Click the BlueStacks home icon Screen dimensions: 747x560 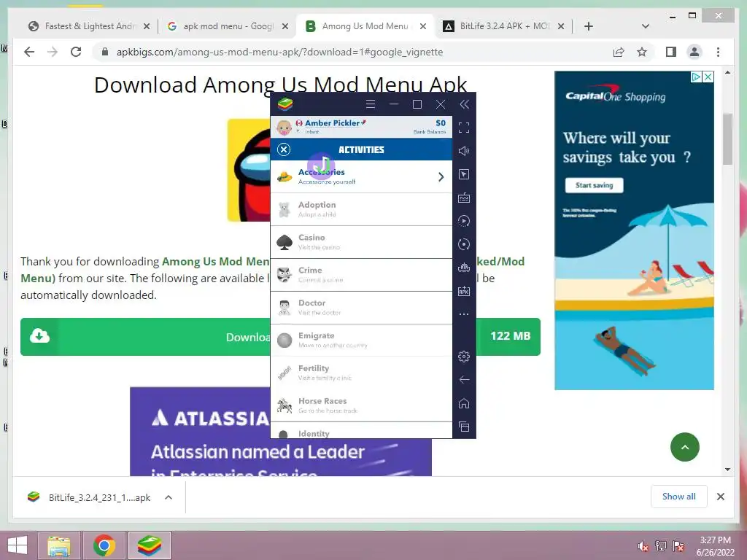[x=463, y=403]
